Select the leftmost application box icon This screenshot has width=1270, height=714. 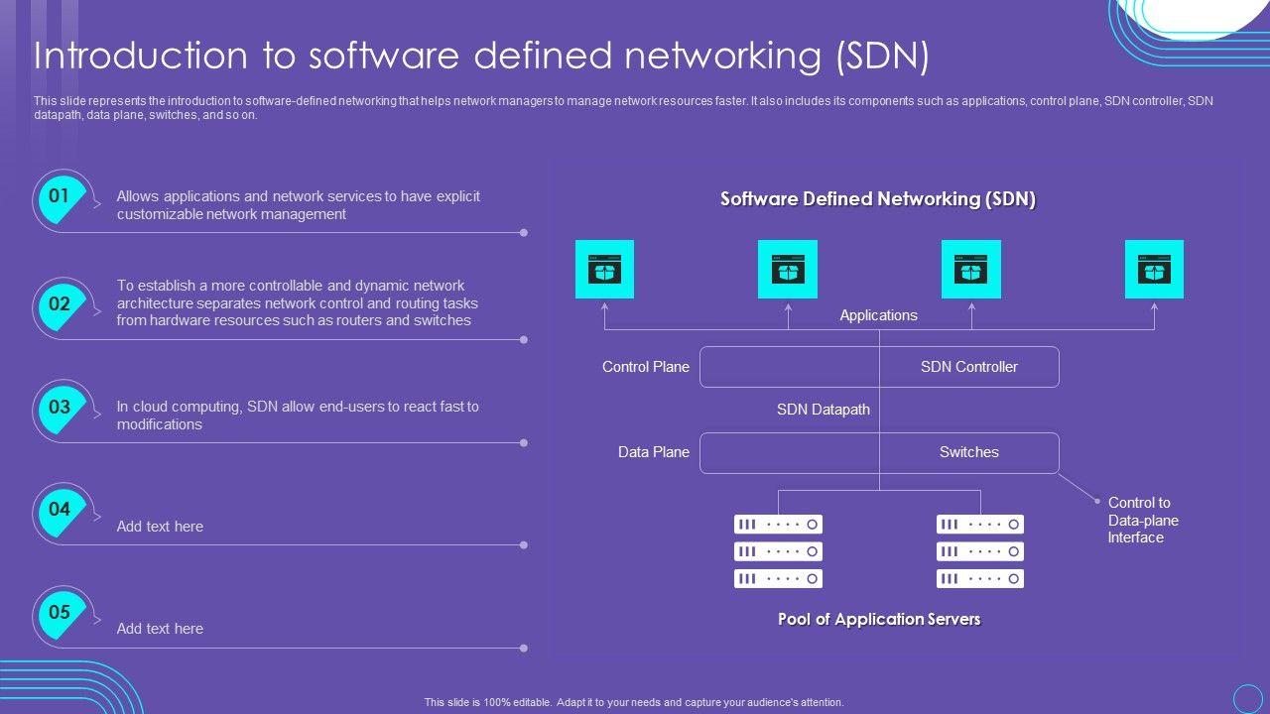point(604,270)
